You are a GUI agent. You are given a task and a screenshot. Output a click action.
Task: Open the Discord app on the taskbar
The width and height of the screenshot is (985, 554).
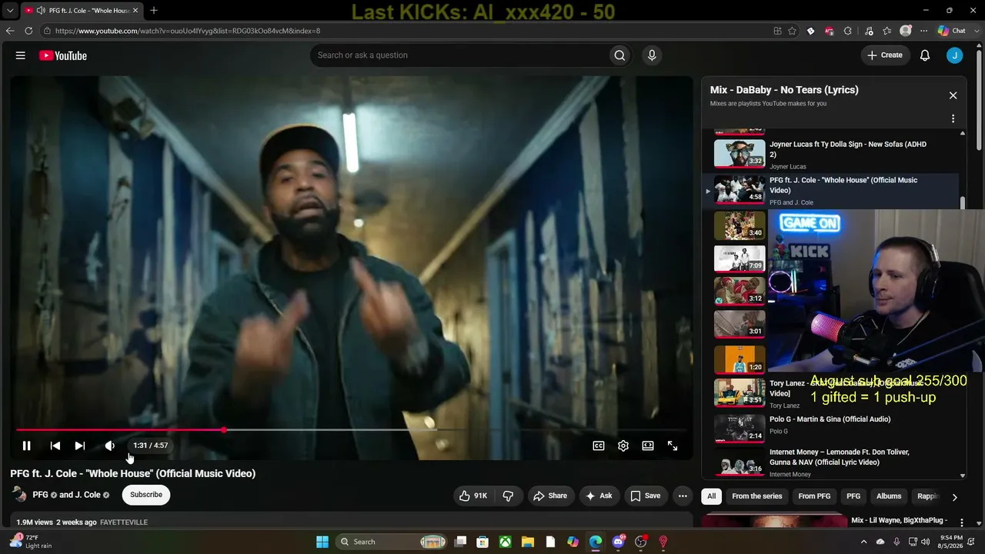(618, 542)
